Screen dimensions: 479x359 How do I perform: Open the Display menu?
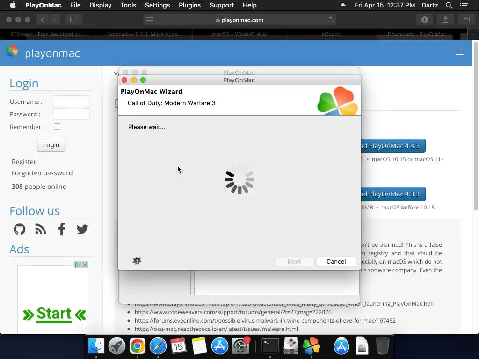[x=100, y=5]
